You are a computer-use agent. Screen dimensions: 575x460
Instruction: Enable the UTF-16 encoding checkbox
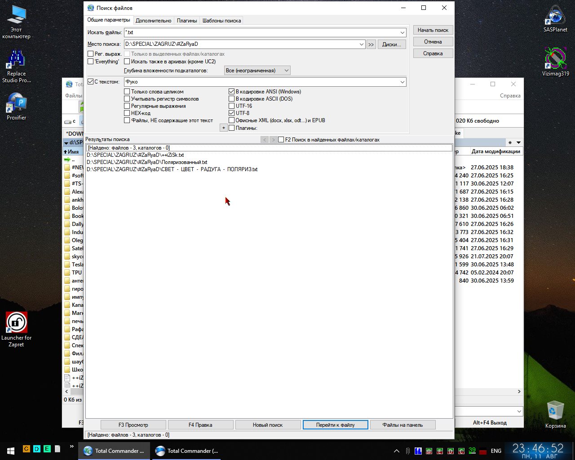232,106
